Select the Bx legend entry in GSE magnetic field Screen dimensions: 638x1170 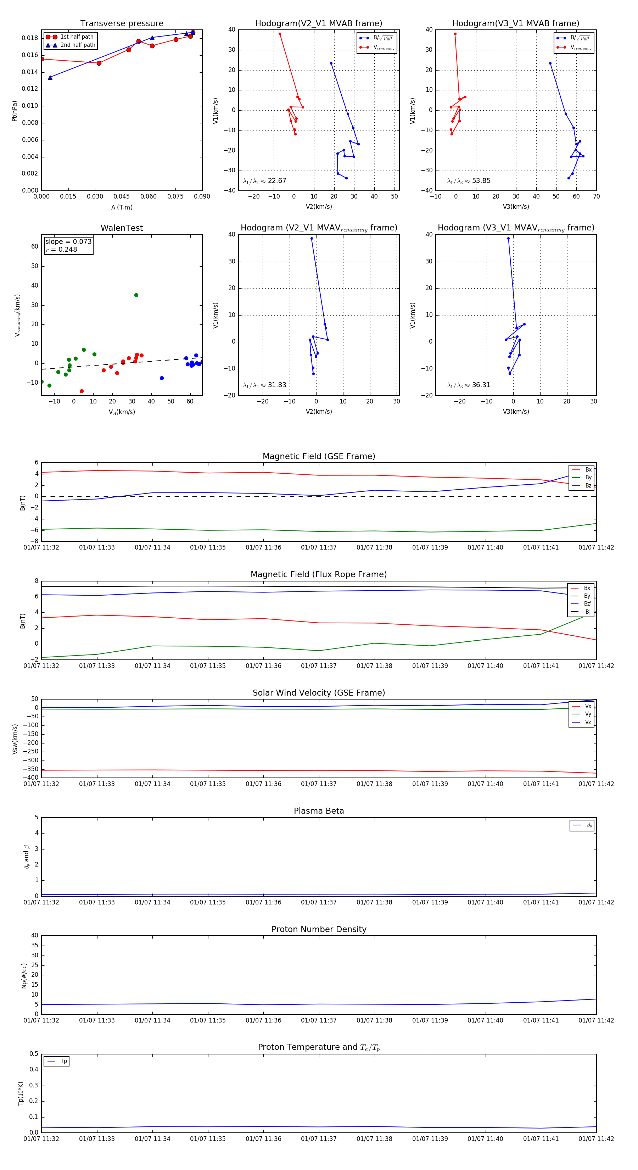[x=582, y=470]
